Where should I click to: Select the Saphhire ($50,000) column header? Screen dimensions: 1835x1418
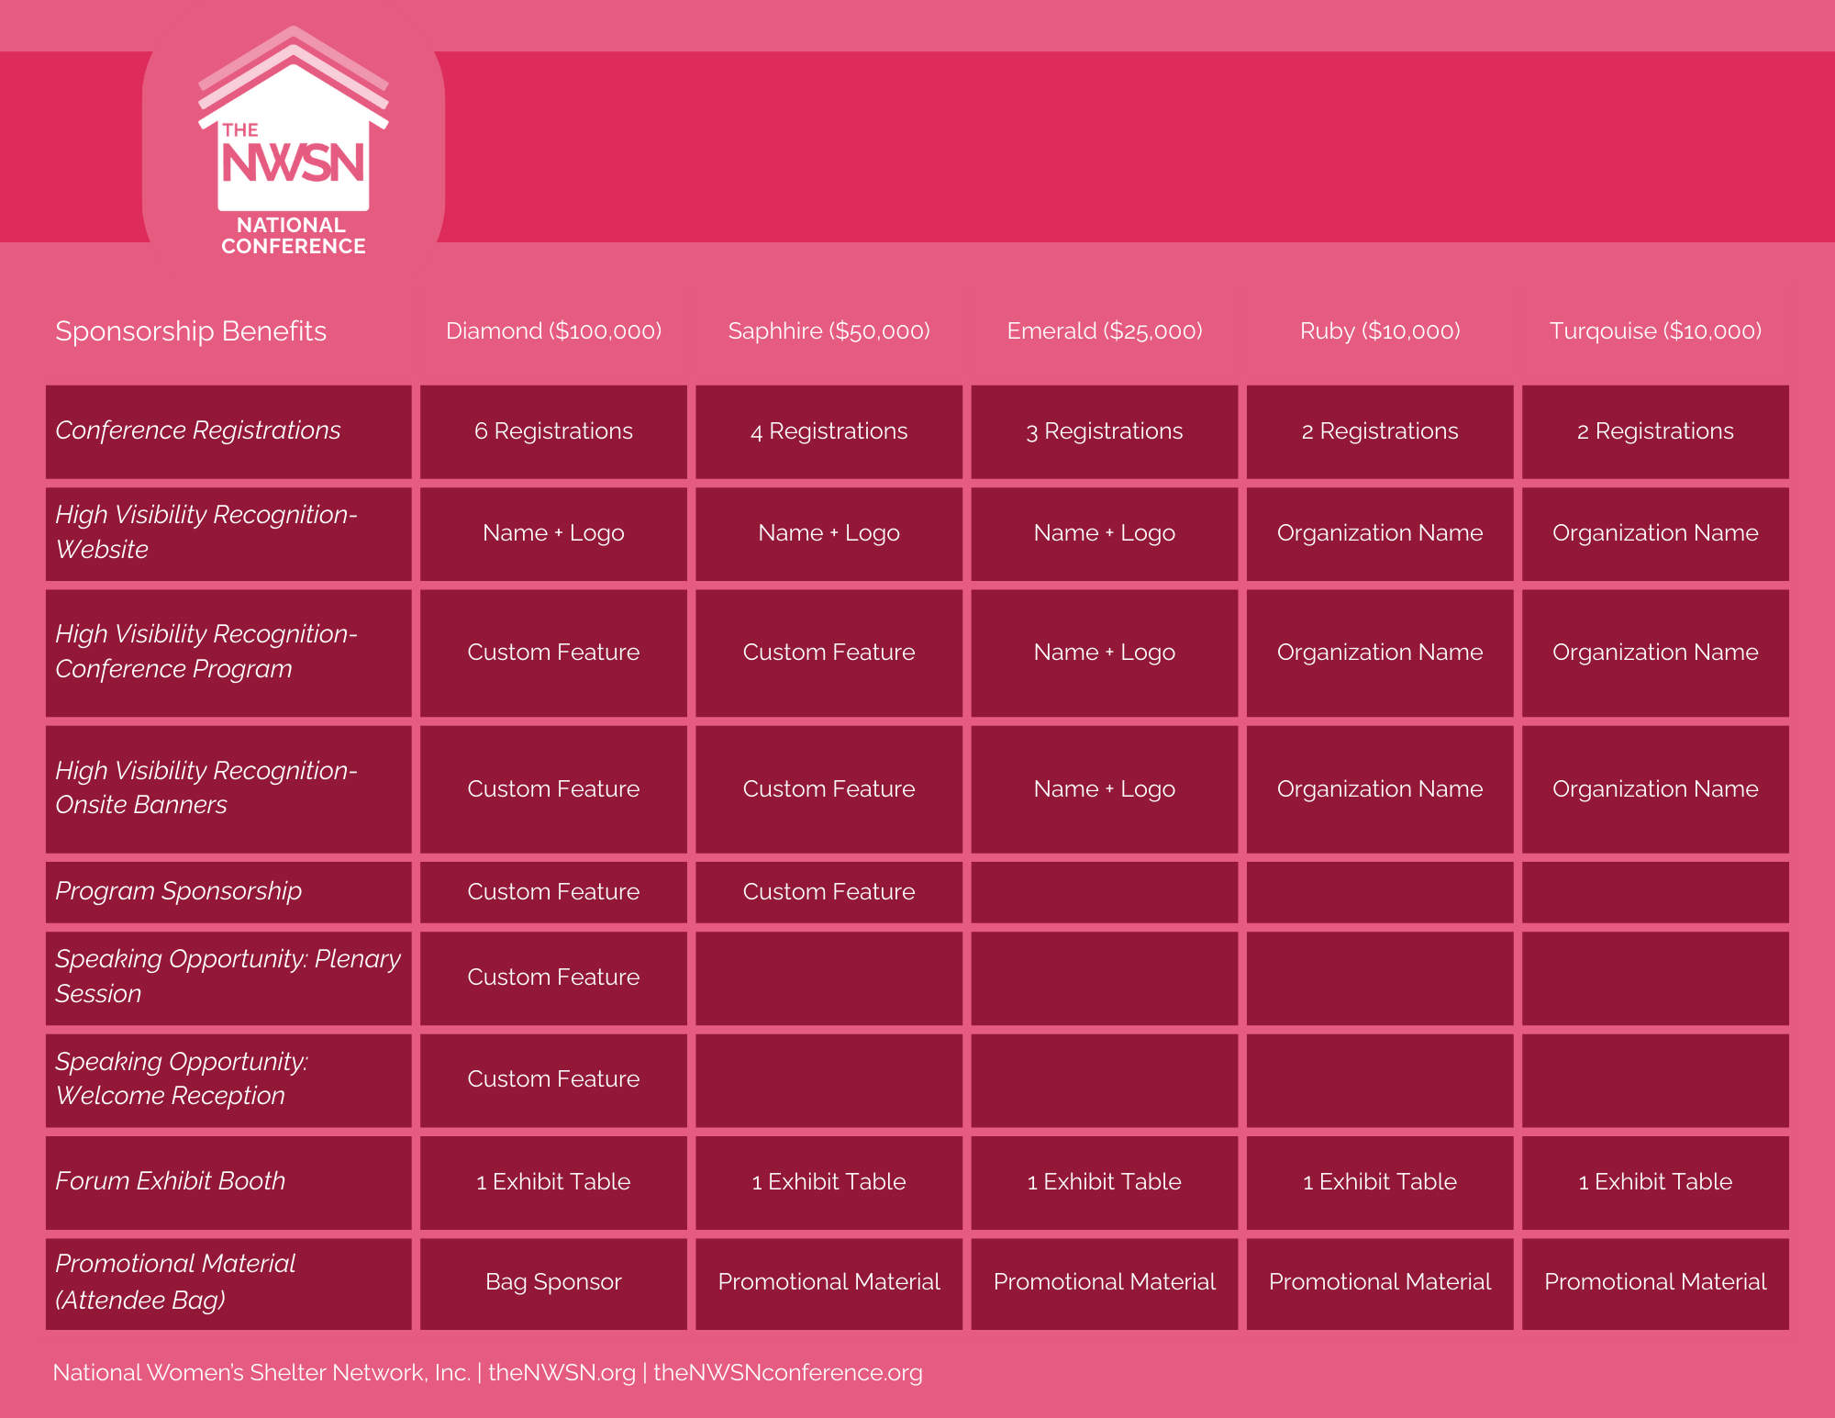pos(829,331)
